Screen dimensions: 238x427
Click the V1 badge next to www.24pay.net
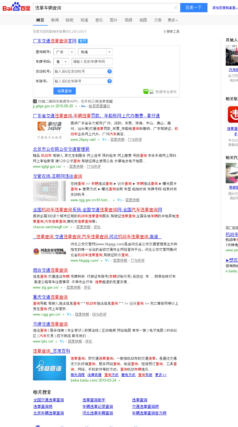104,139
